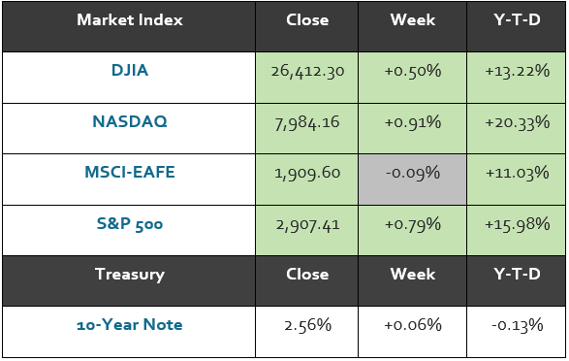Select DJIA year-to-date +13.22% cell

coord(516,78)
